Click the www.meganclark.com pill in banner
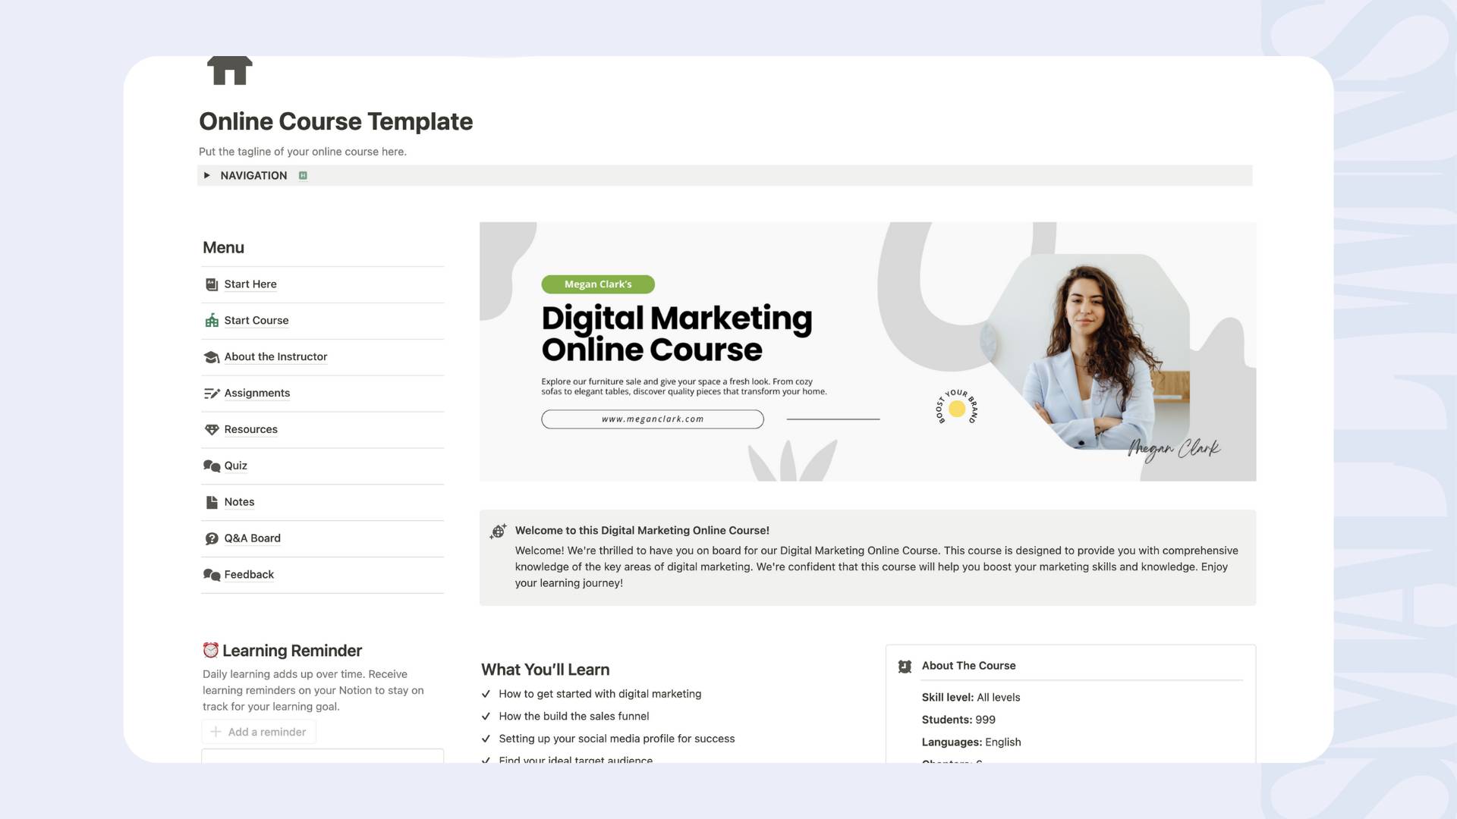Image resolution: width=1457 pixels, height=819 pixels. click(653, 419)
